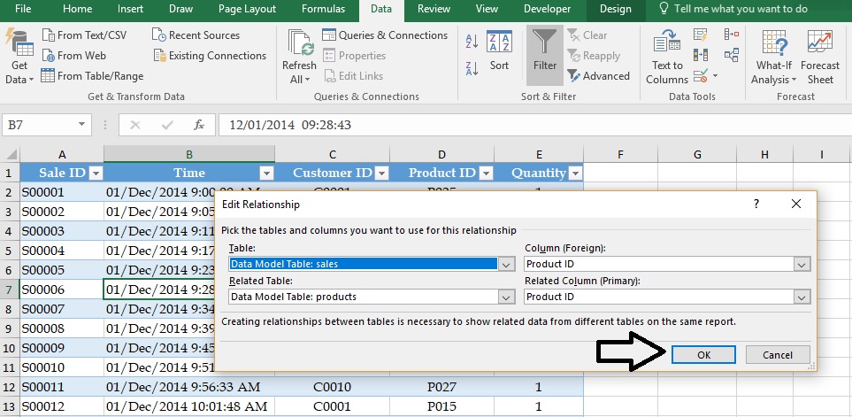Open Advanced filter options
The image size is (852, 417).
598,76
